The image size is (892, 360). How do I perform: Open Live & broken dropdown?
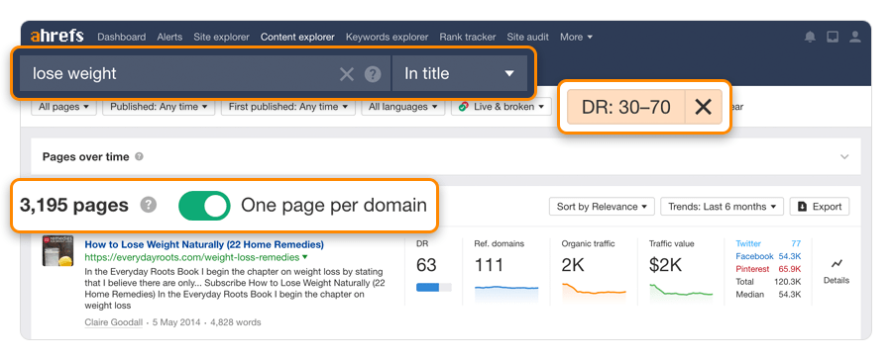pyautogui.click(x=502, y=107)
